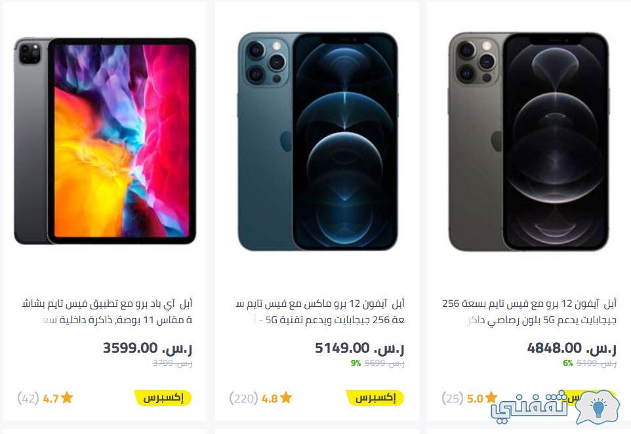Click the Express badge on the iPhone 12 Pro Max card

pos(375,398)
